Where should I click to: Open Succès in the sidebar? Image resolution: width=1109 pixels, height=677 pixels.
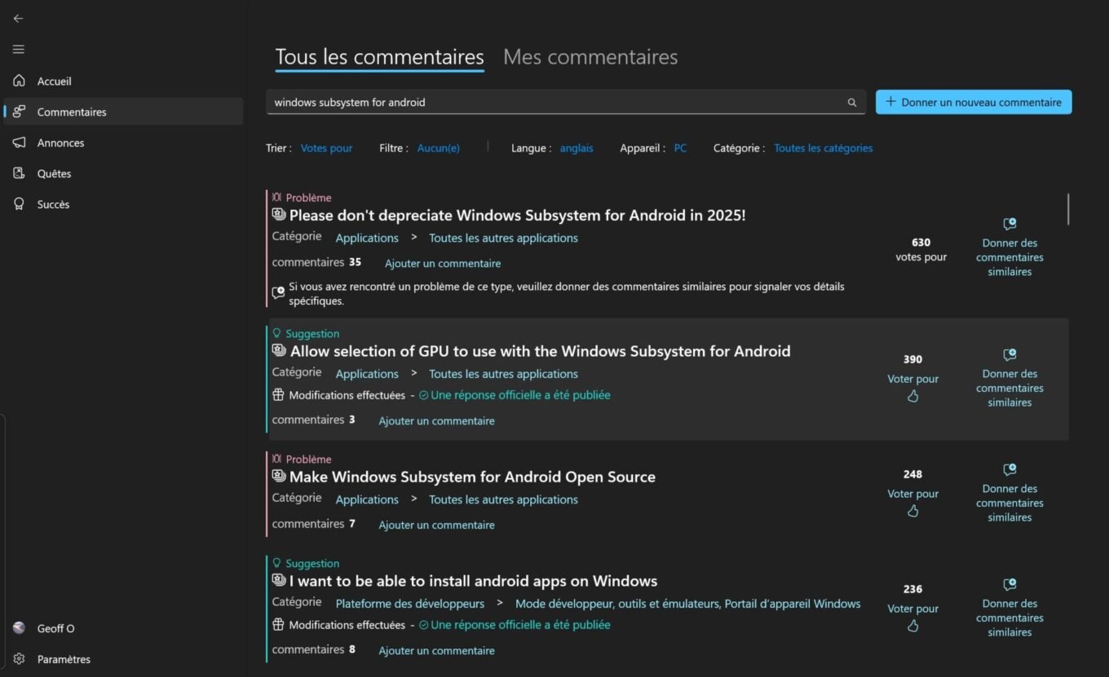pyautogui.click(x=123, y=204)
